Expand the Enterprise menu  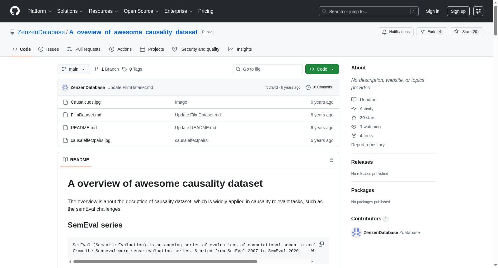click(x=178, y=11)
